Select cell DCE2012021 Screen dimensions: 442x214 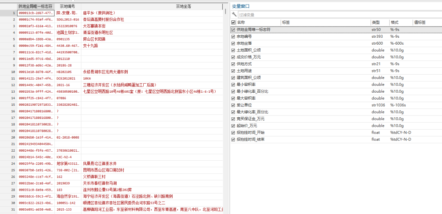68,78
